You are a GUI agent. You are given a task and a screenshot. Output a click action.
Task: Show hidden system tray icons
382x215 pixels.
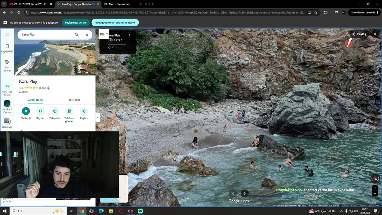click(341, 211)
